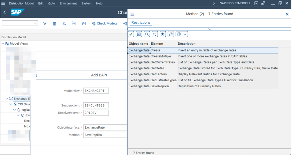Screen dimensions: 293x155
Task: Click the print icon in popup toolbar
Action: pyautogui.click(x=179, y=34)
